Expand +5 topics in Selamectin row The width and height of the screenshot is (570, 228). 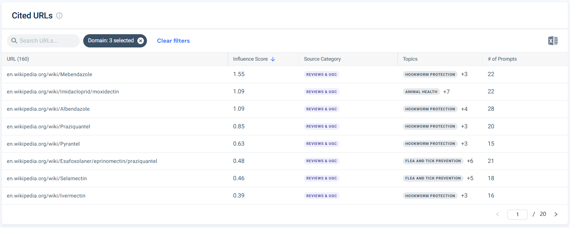coord(470,178)
